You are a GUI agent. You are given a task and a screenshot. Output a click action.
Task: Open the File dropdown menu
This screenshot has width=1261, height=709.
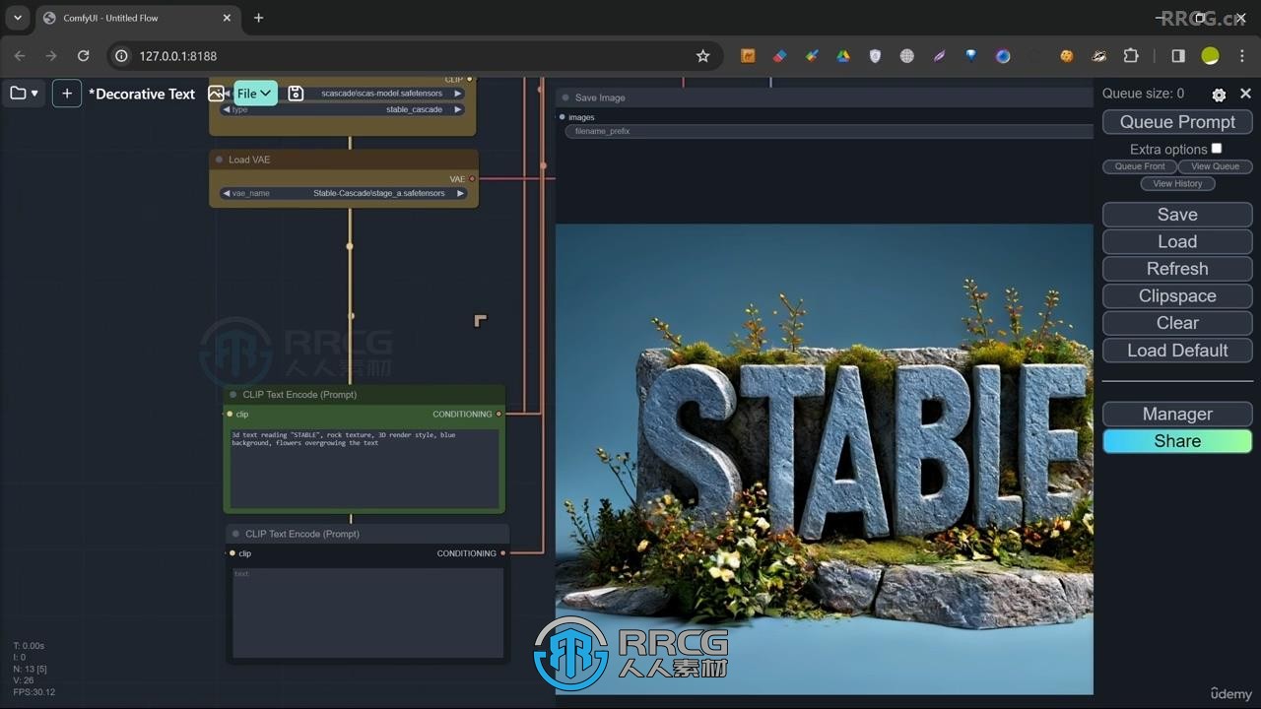[x=255, y=94]
